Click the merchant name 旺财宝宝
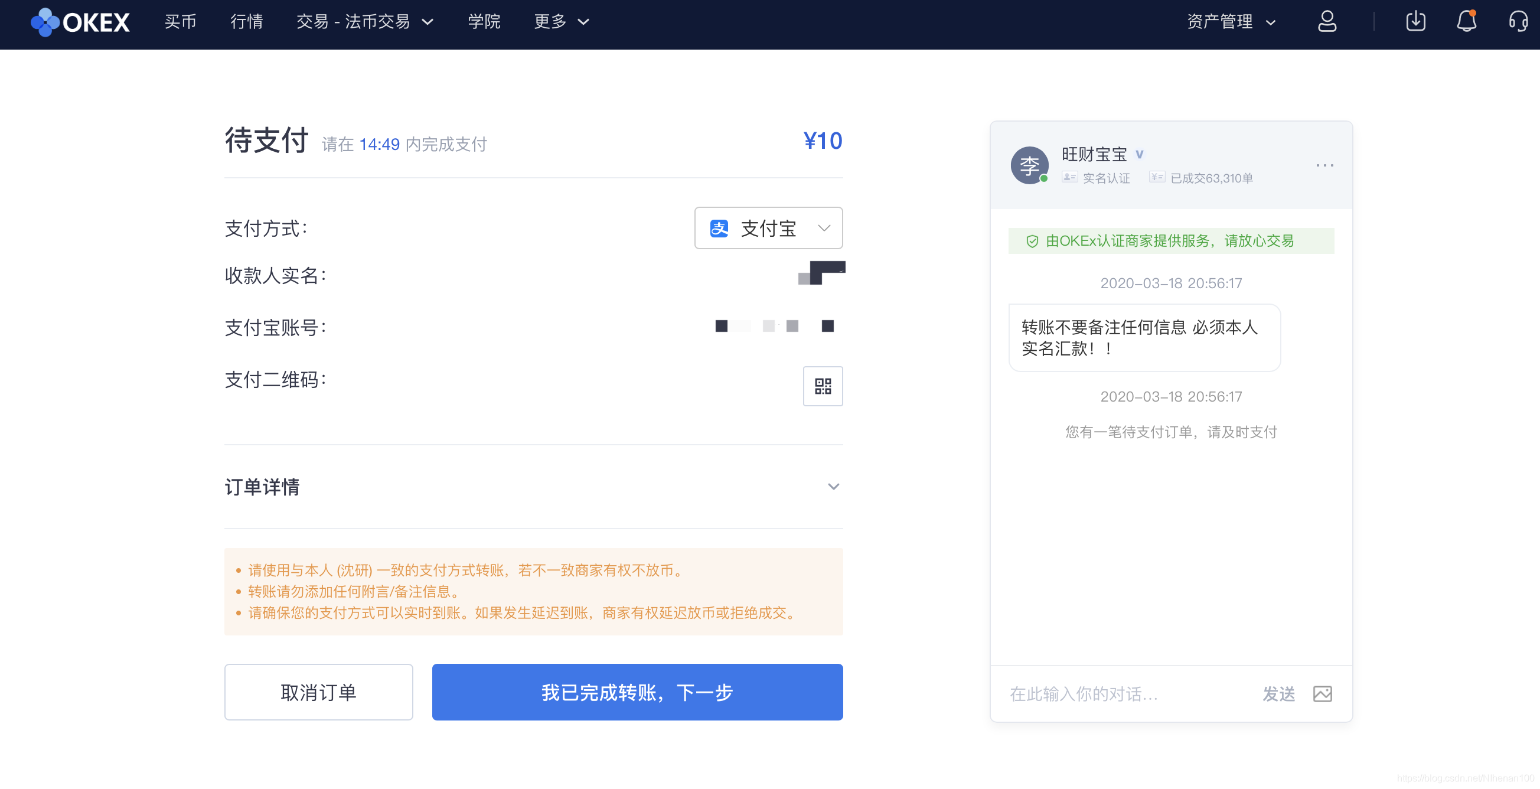Screen dimensions: 1540x789 coord(1094,154)
